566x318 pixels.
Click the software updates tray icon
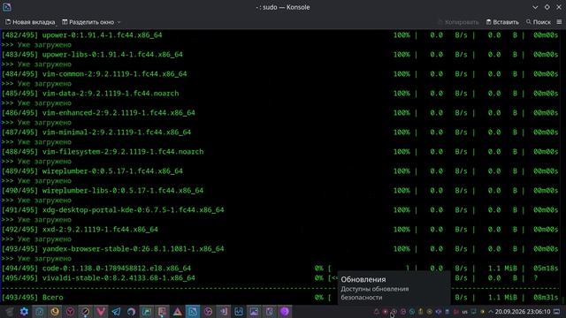point(394,312)
